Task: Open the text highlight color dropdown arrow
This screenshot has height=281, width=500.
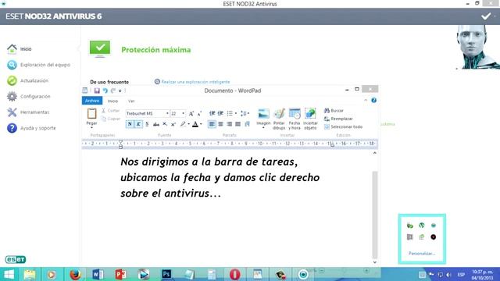Action: pyautogui.click(x=188, y=124)
